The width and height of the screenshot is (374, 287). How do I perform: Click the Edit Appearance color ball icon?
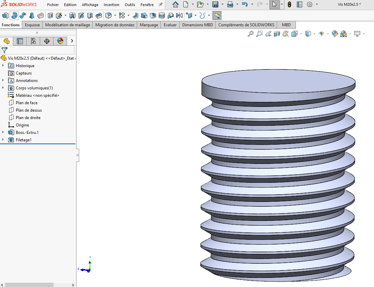[x=335, y=34]
